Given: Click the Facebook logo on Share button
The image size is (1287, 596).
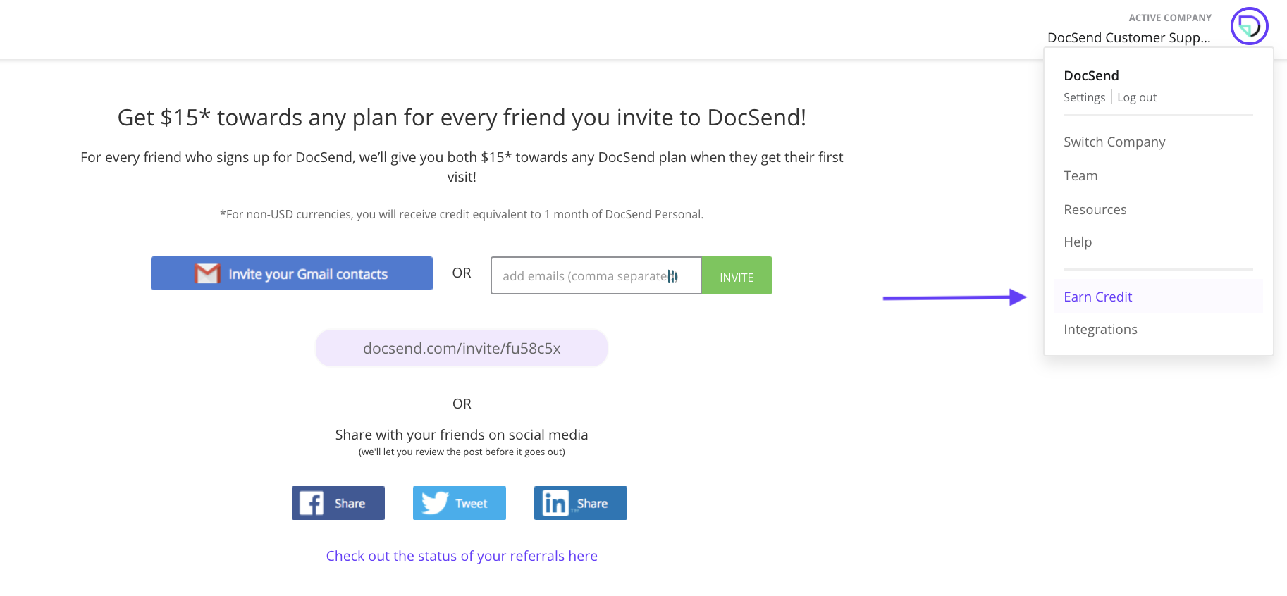Looking at the screenshot, I should point(312,503).
